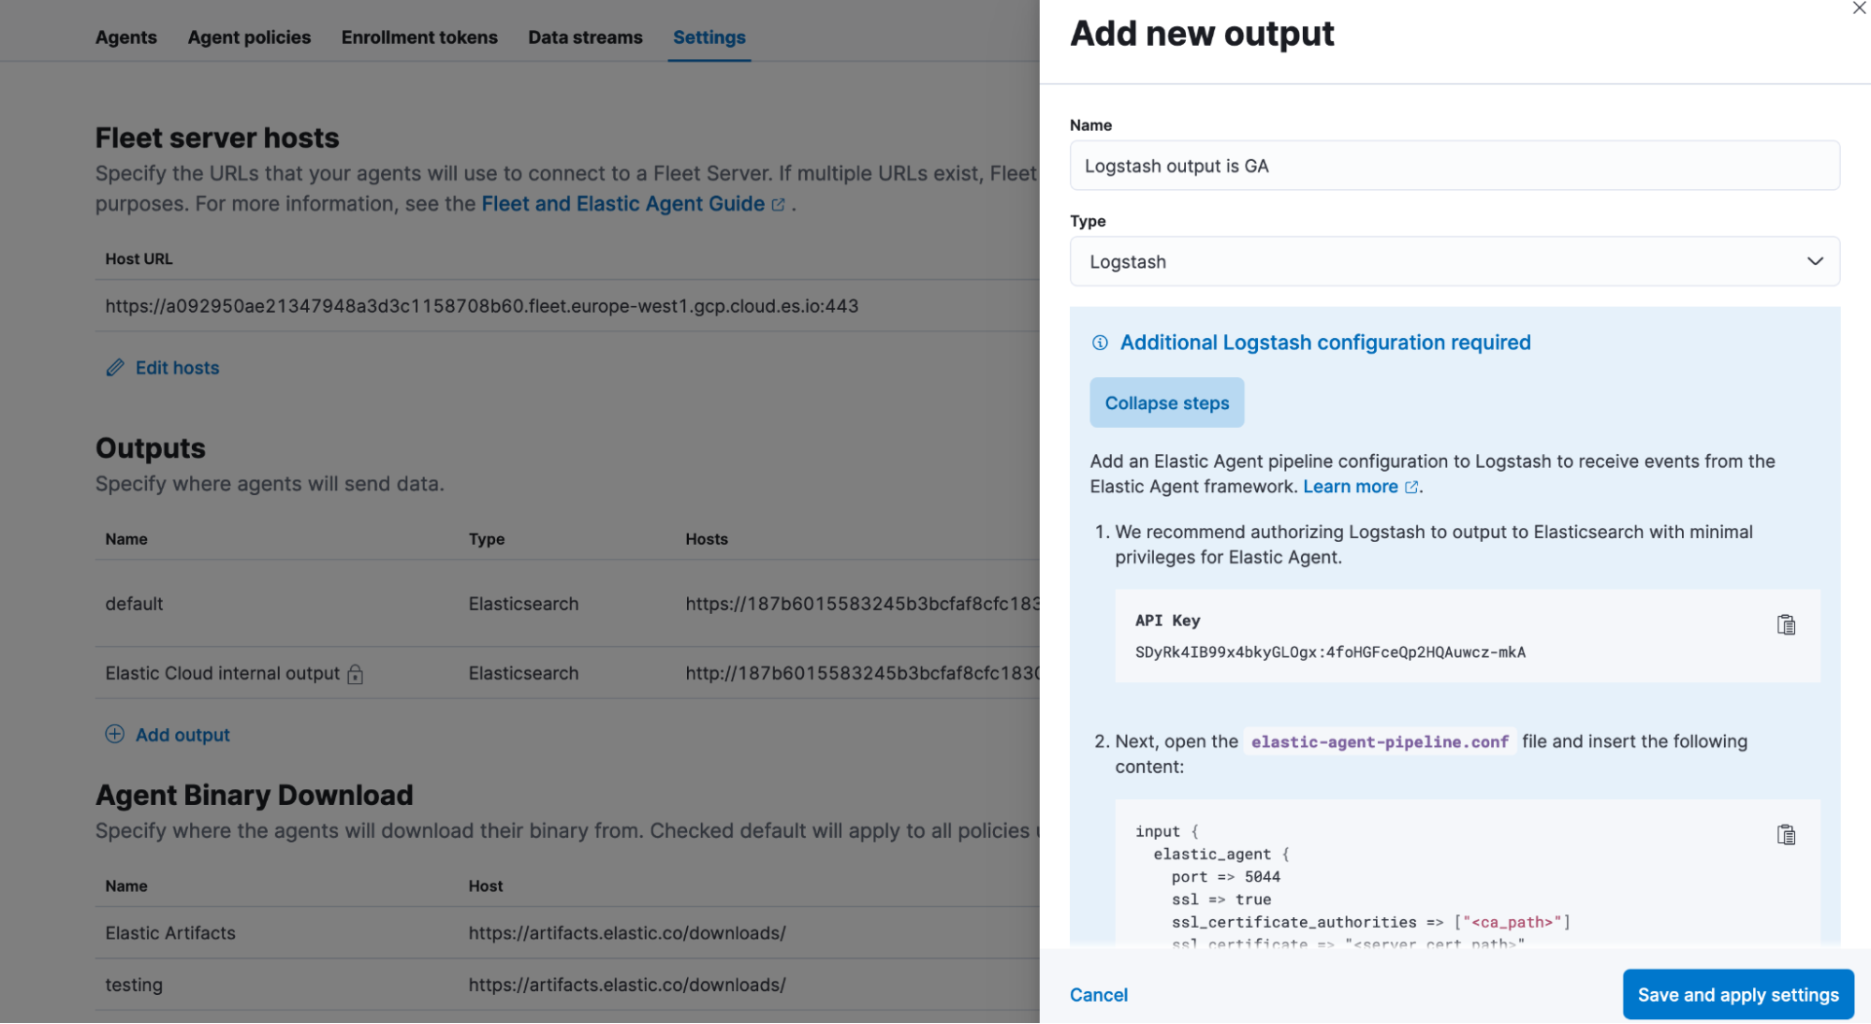Switch to the Agents tab

click(126, 37)
